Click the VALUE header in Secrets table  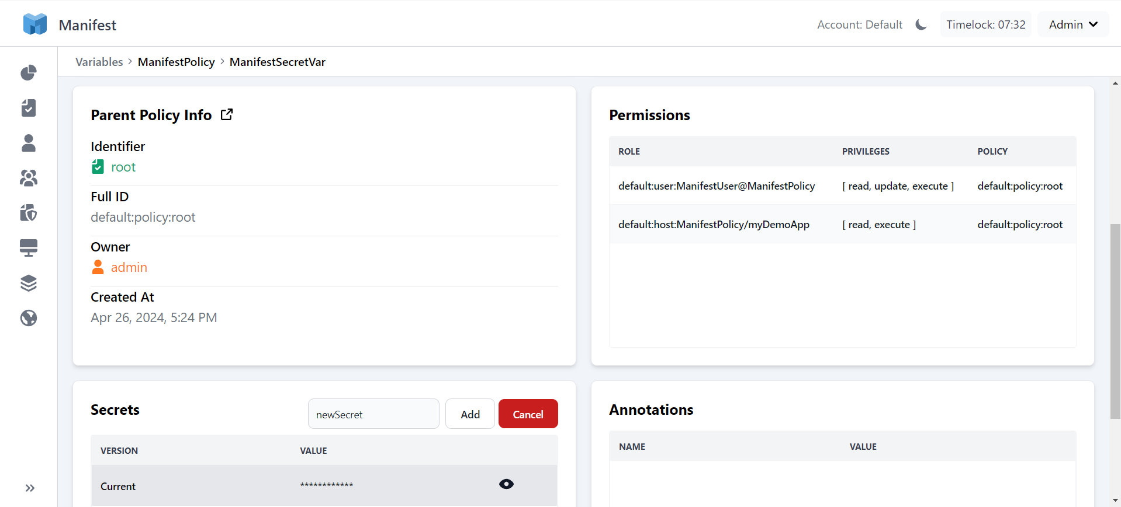click(x=313, y=450)
